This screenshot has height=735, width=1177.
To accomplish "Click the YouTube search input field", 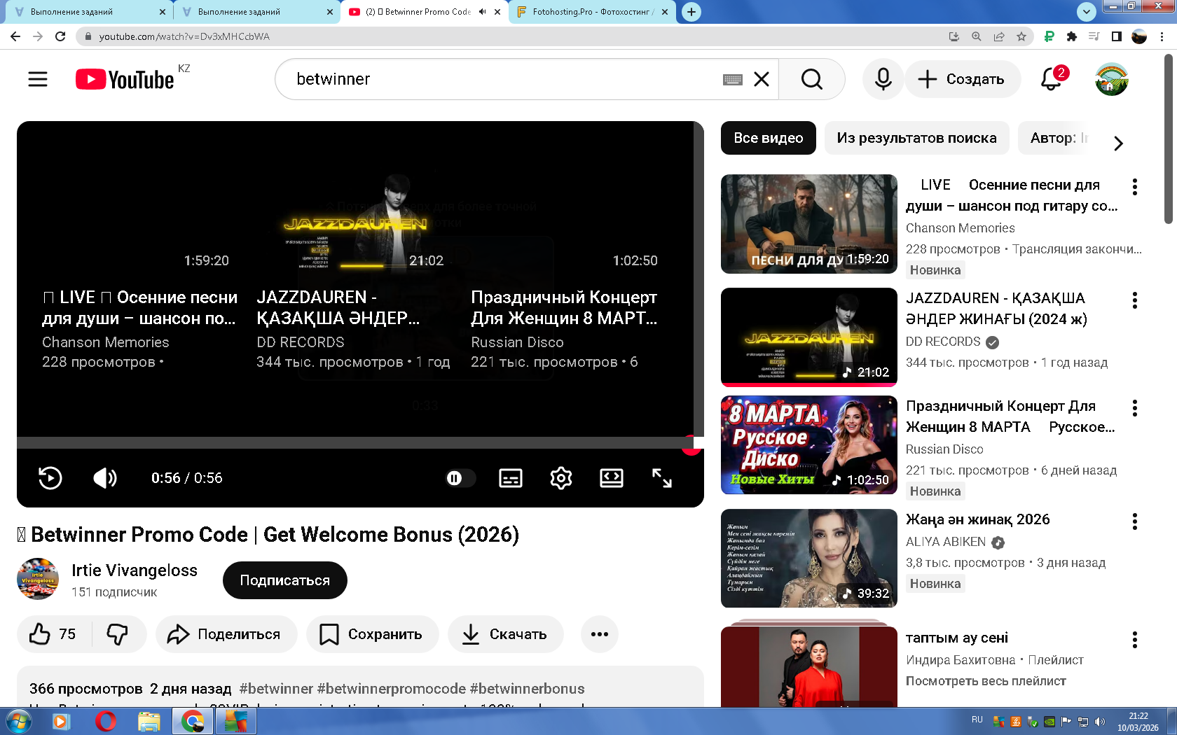I will (x=504, y=79).
